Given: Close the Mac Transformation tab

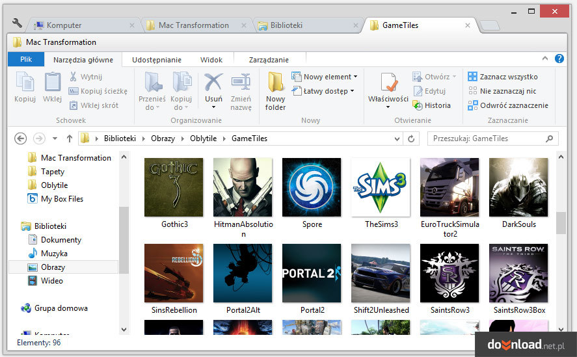Looking at the screenshot, I should coord(244,25).
